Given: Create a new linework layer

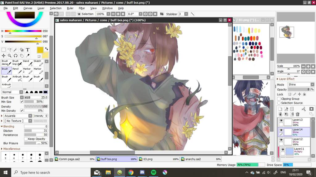Looking at the screenshot, I should pos(286,109).
